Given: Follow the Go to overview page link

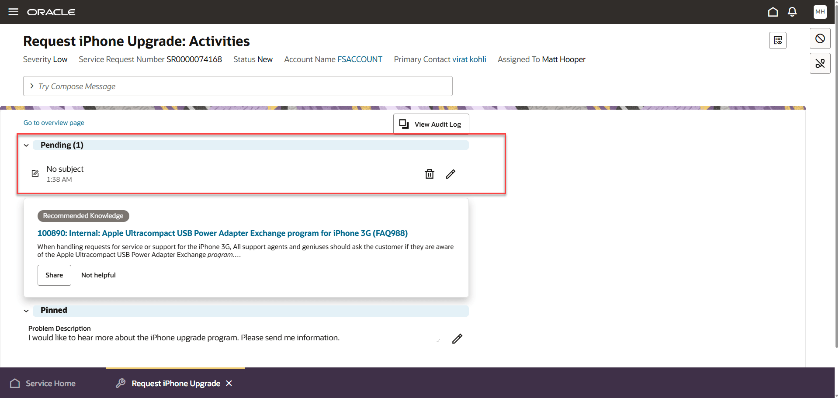Looking at the screenshot, I should (54, 123).
